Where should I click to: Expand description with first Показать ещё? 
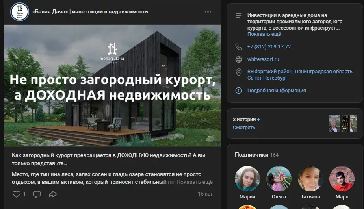tap(264, 34)
